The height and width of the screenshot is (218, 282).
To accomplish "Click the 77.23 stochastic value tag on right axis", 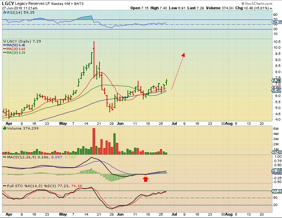I will pyautogui.click(x=277, y=191).
